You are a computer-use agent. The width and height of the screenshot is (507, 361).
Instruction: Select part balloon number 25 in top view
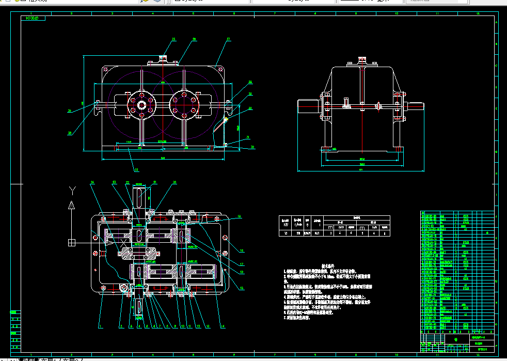173,39
